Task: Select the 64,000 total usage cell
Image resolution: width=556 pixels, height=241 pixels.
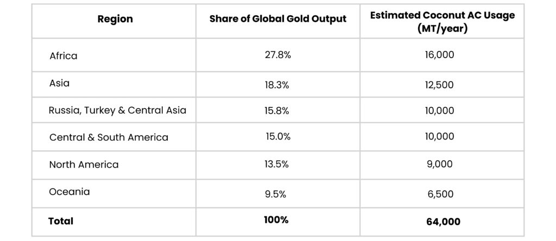Action: pyautogui.click(x=442, y=221)
